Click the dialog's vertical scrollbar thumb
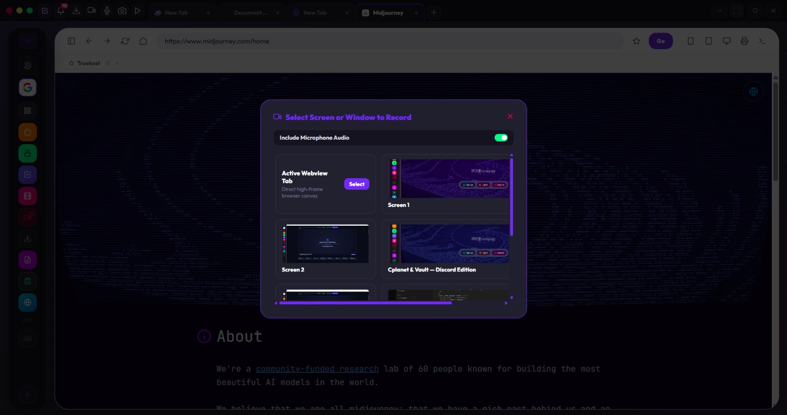Viewport: 787px width, 415px height. click(512, 197)
